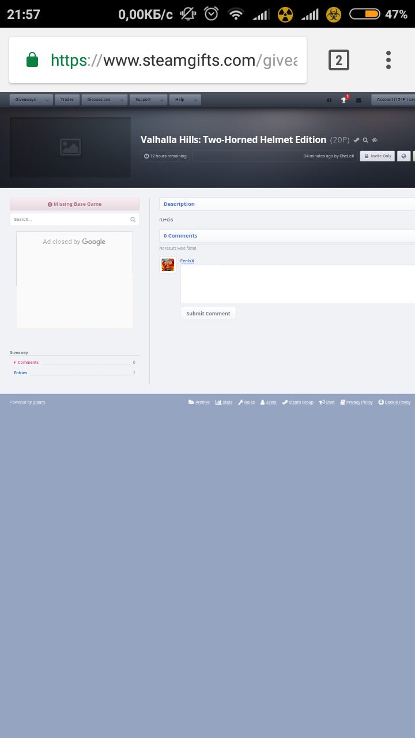Expand the Giveaways dropdown arrow
Image resolution: width=415 pixels, height=738 pixels.
point(47,100)
